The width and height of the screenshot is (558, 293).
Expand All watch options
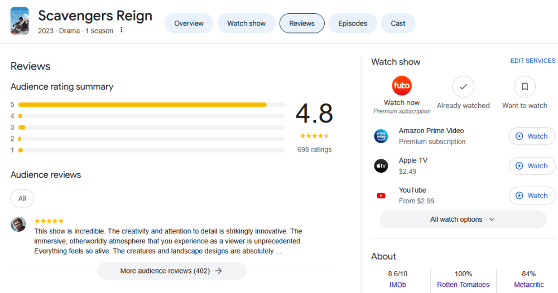tap(463, 219)
